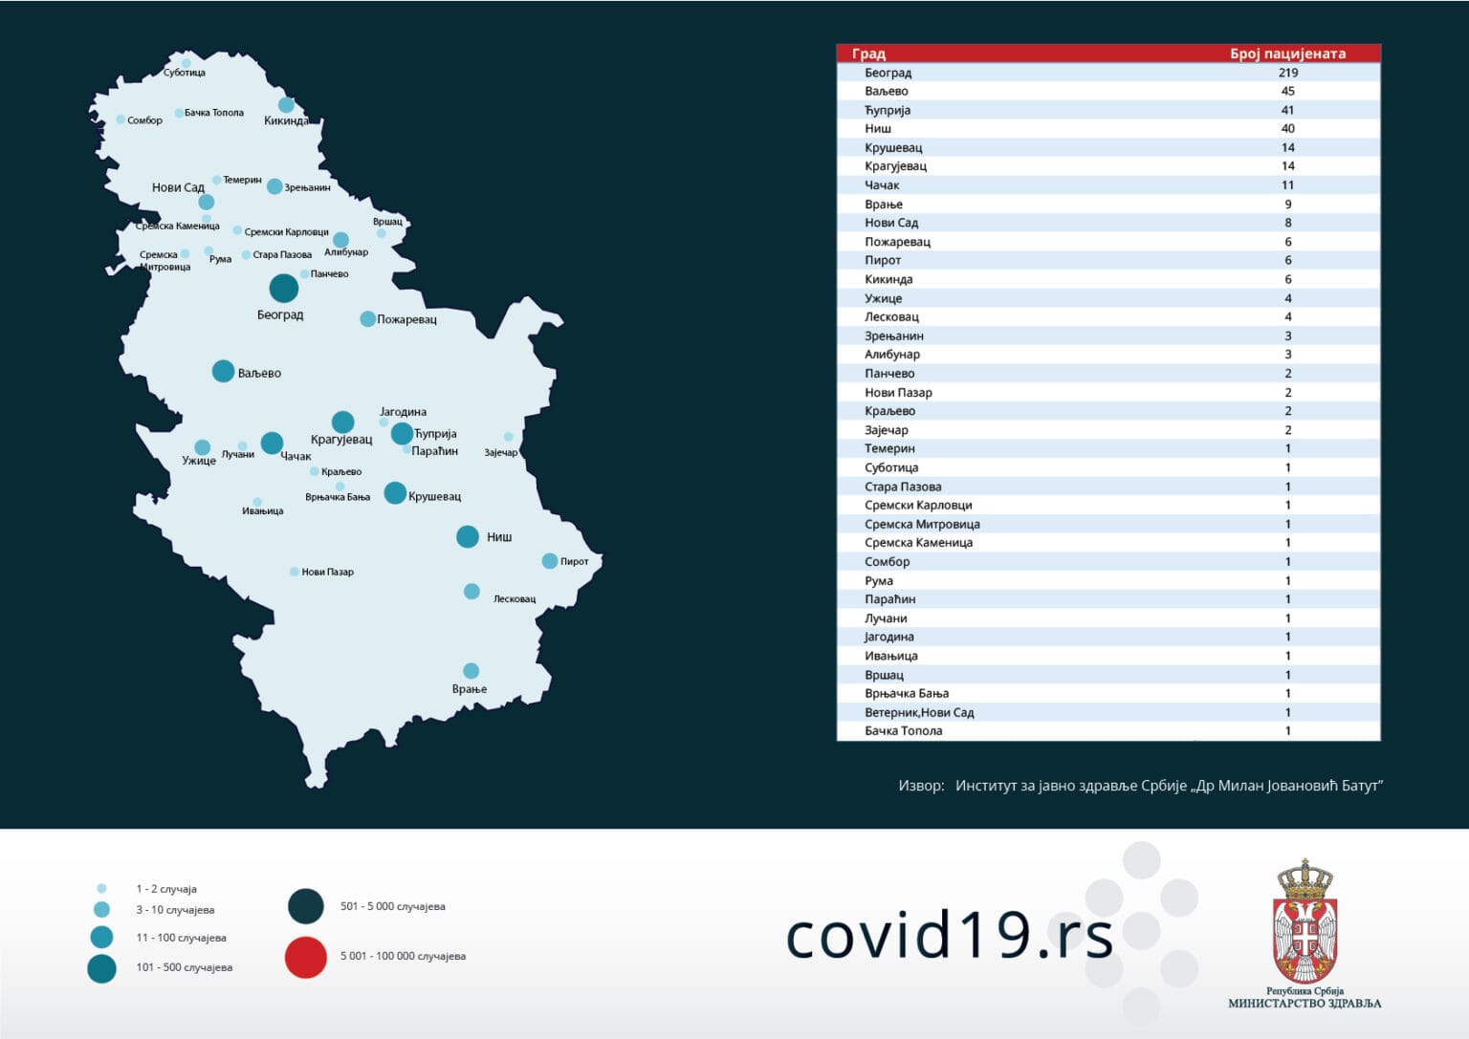The height and width of the screenshot is (1039, 1469).
Task: Click the Кикинда map dot
Action: [286, 104]
